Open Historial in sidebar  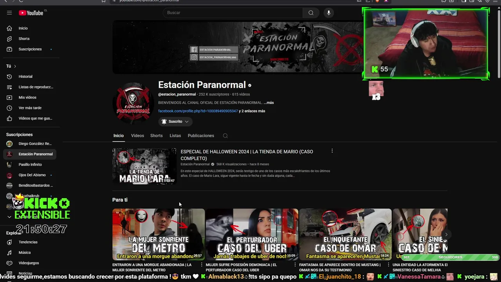(30, 76)
